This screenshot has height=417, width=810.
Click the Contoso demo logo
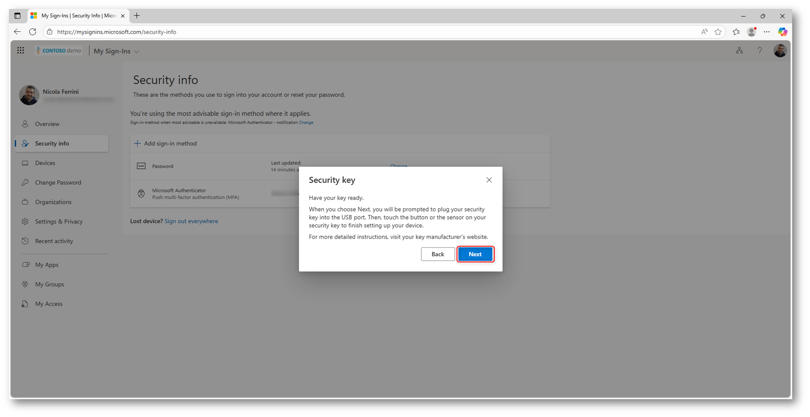coord(58,51)
